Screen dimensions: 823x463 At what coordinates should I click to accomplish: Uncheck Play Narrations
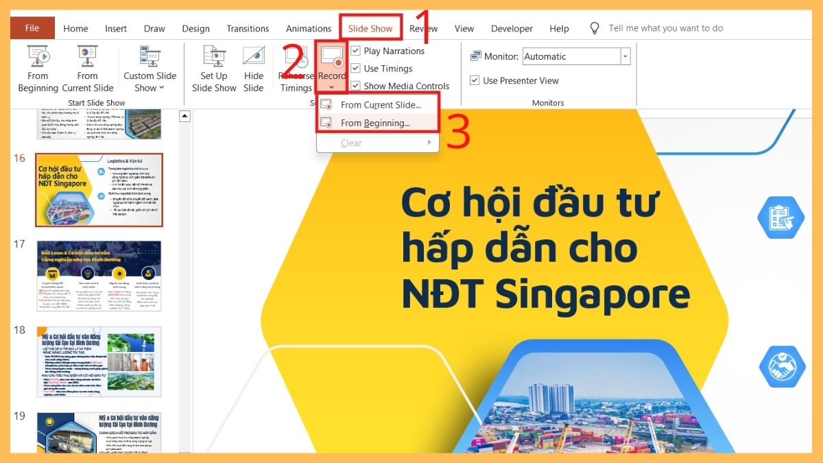355,50
